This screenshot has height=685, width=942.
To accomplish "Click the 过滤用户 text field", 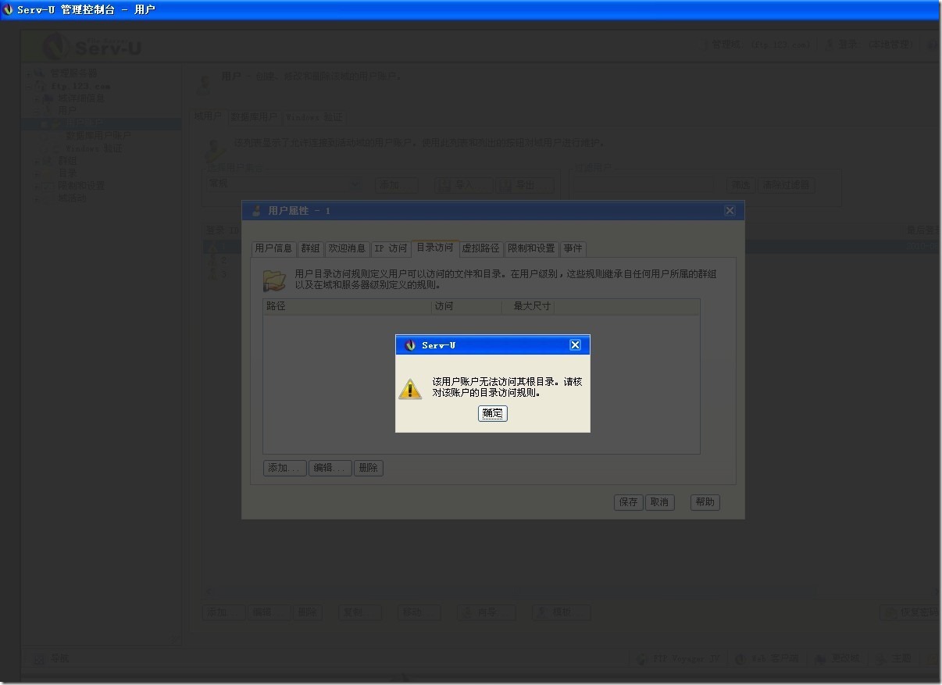I will [644, 185].
